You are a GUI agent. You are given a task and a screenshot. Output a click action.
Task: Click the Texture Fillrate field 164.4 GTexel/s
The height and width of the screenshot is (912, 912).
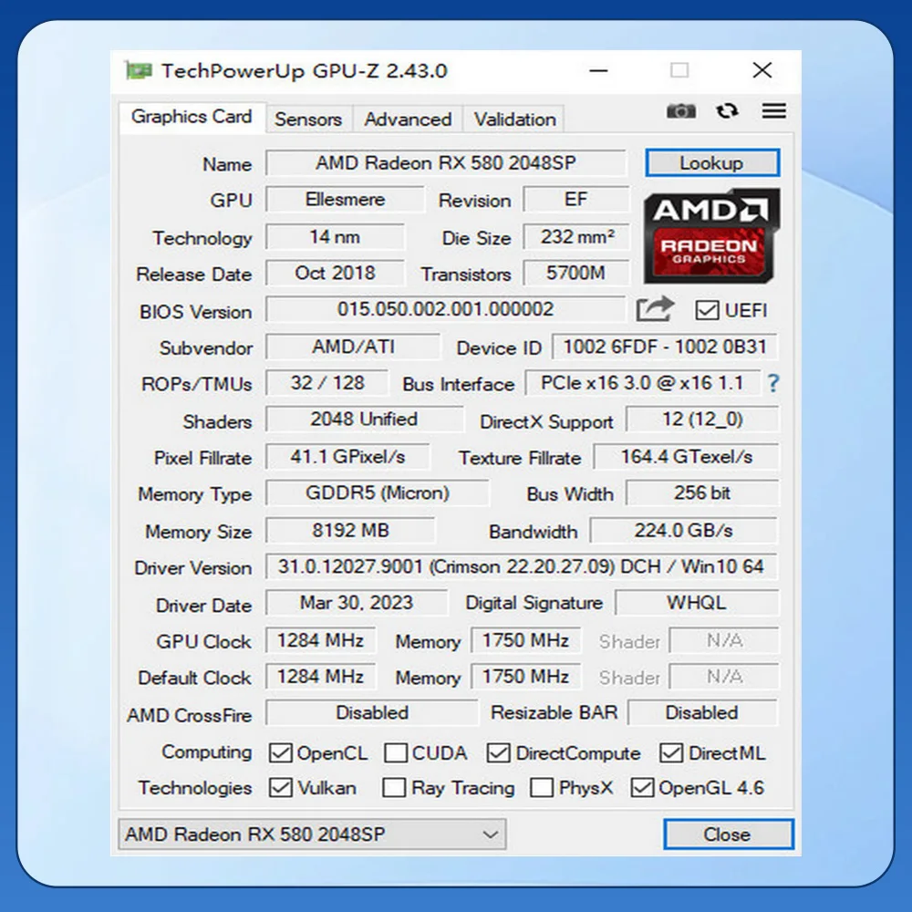(x=686, y=457)
